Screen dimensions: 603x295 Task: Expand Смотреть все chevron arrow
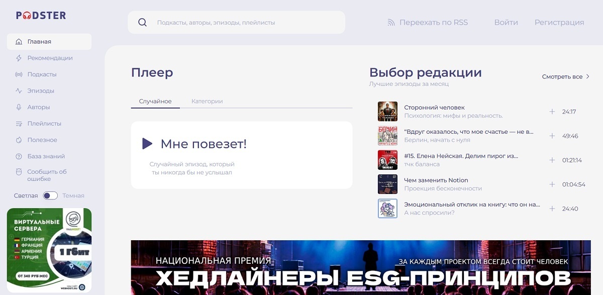pos(588,76)
